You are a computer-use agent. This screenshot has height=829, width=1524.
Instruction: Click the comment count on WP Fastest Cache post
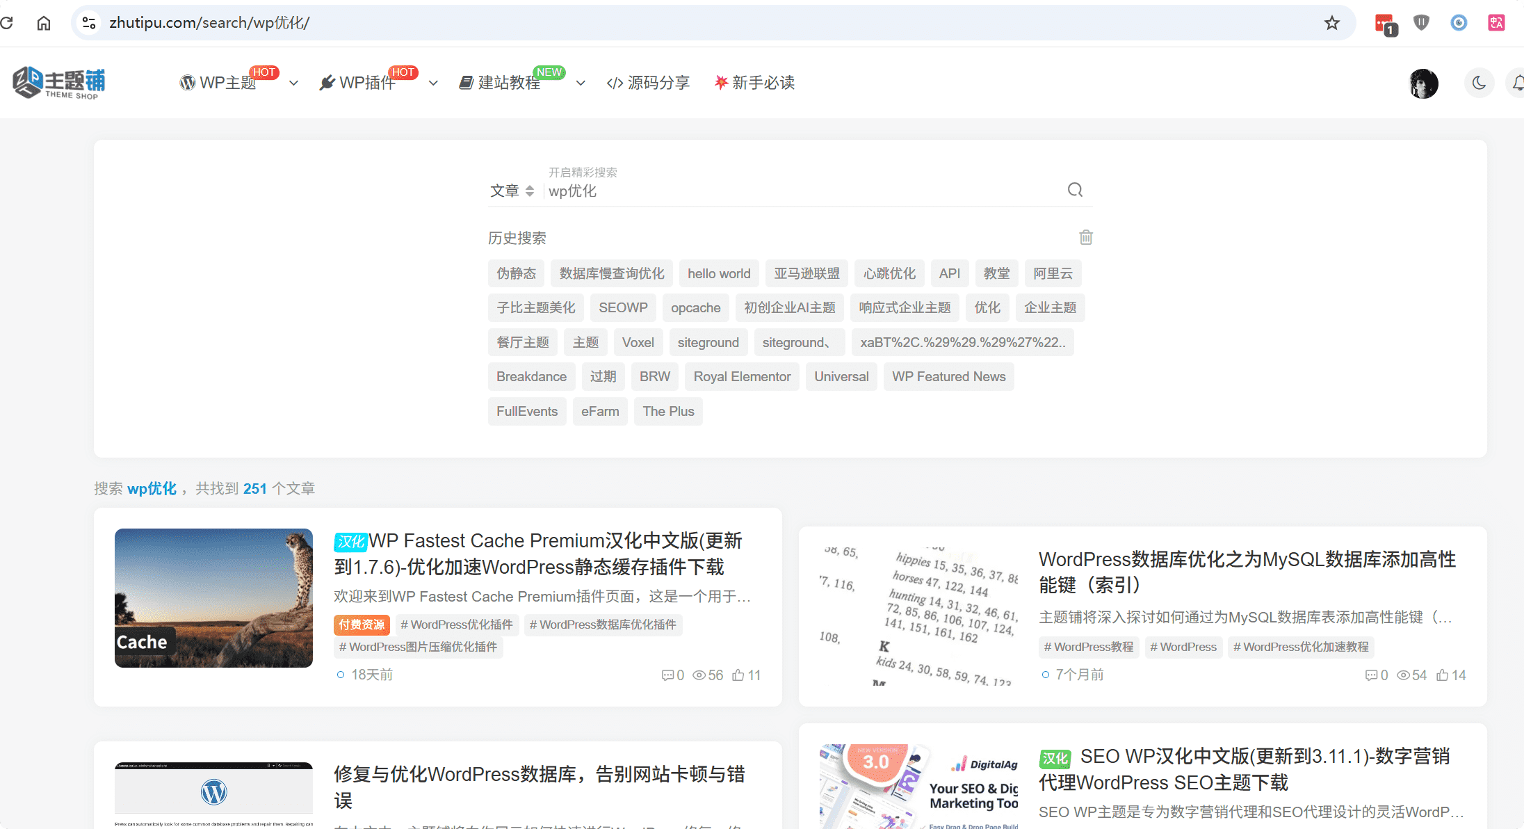tap(672, 675)
